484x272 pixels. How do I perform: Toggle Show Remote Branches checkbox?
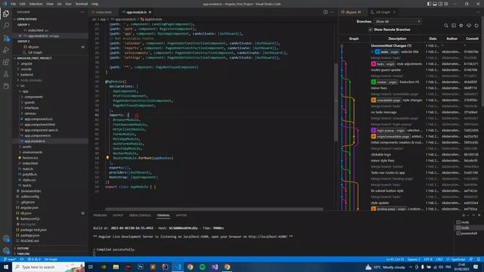(x=370, y=29)
